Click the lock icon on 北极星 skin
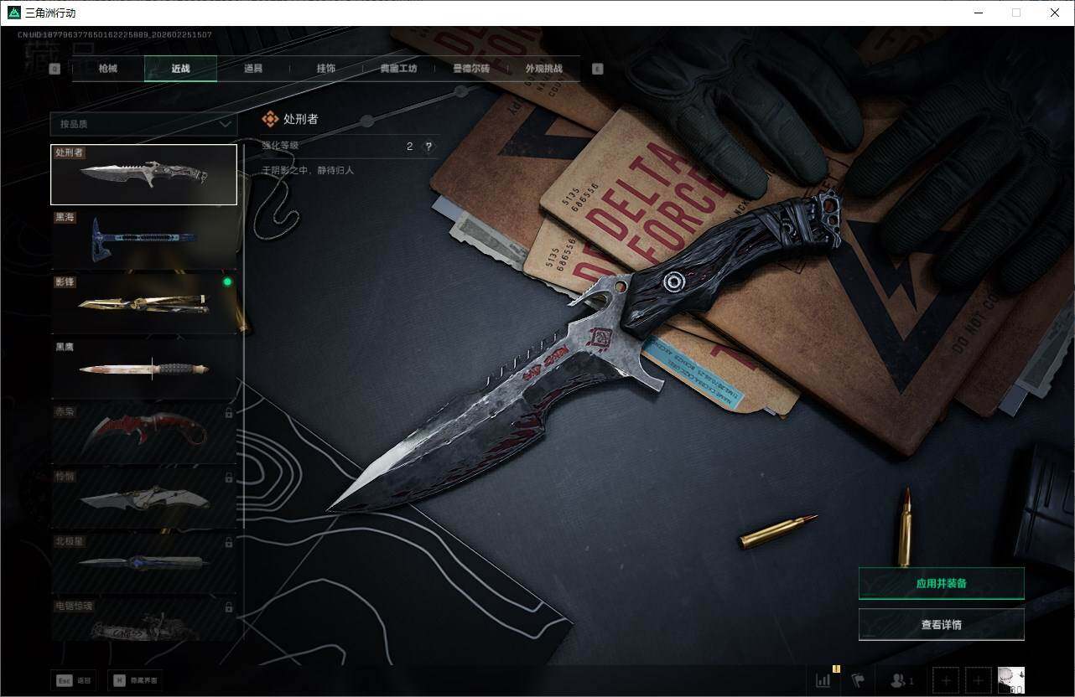 pyautogui.click(x=229, y=542)
